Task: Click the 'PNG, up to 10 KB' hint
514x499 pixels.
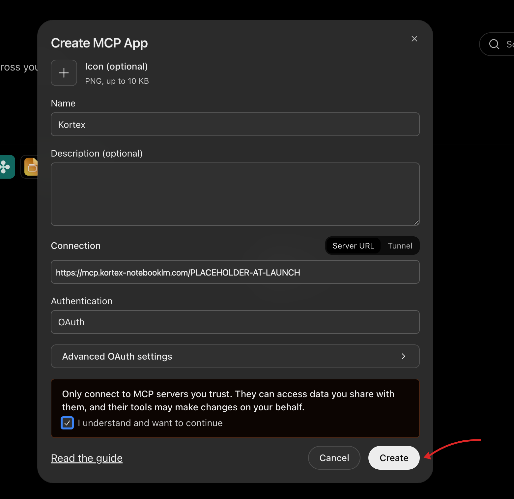Action: click(117, 81)
